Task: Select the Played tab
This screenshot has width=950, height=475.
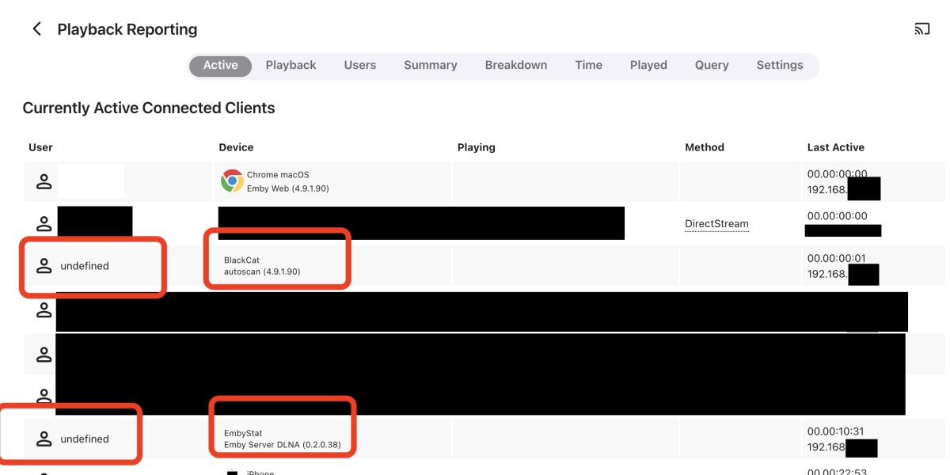Action: pyautogui.click(x=648, y=66)
